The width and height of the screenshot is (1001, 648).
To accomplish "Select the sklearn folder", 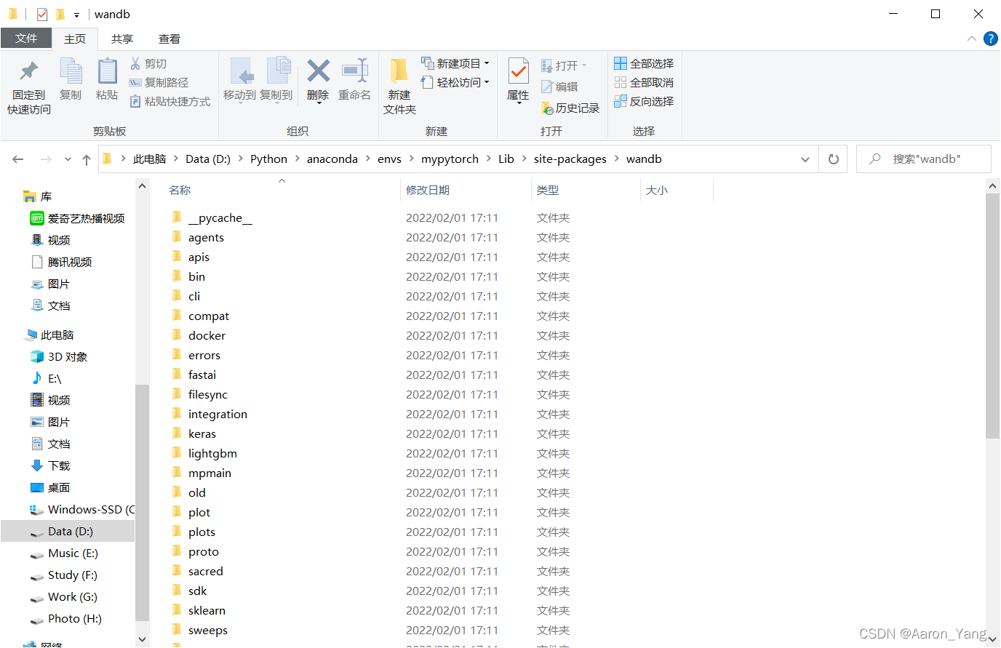I will tap(198, 611).
